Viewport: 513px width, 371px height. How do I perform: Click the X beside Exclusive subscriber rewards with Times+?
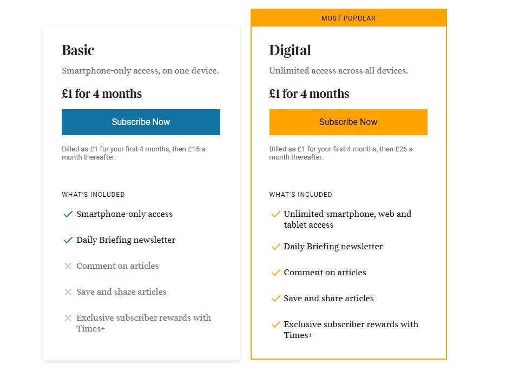(68, 318)
